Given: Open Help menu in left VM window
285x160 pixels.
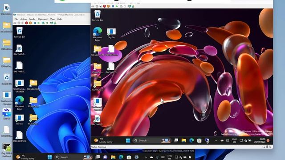Looking at the screenshot, I should pyautogui.click(x=60, y=19).
